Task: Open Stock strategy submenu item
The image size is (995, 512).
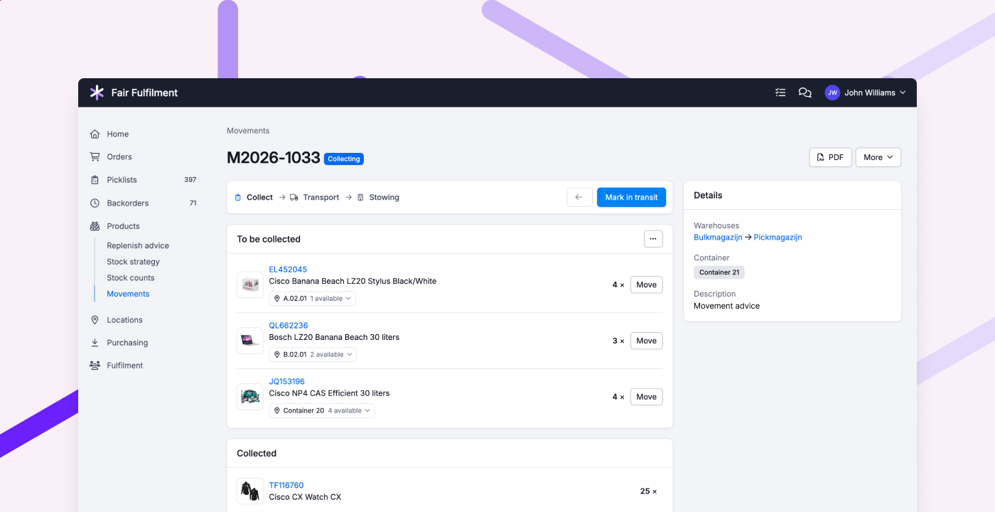Action: (x=133, y=262)
